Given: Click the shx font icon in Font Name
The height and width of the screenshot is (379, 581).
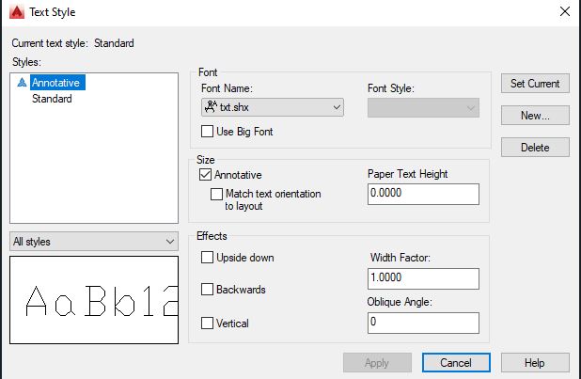Looking at the screenshot, I should [x=211, y=107].
